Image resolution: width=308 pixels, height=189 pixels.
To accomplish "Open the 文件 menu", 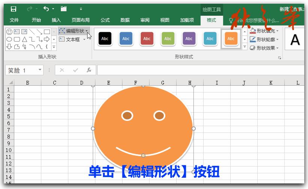I will pos(14,20).
